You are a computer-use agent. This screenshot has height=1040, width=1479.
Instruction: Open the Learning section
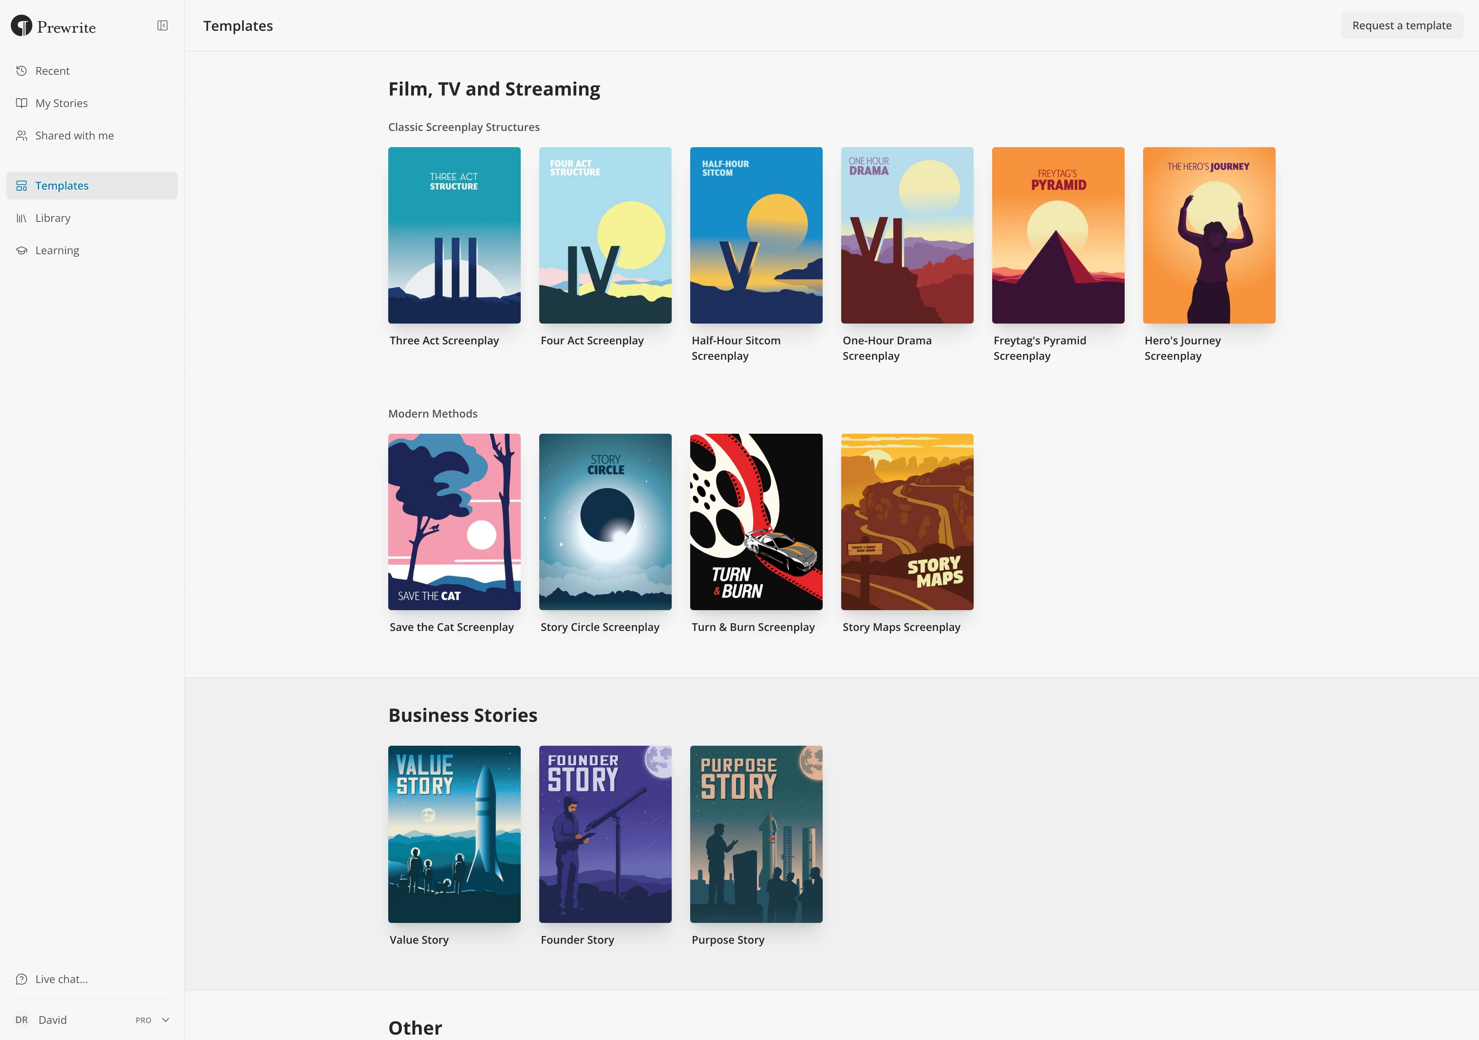92,250
